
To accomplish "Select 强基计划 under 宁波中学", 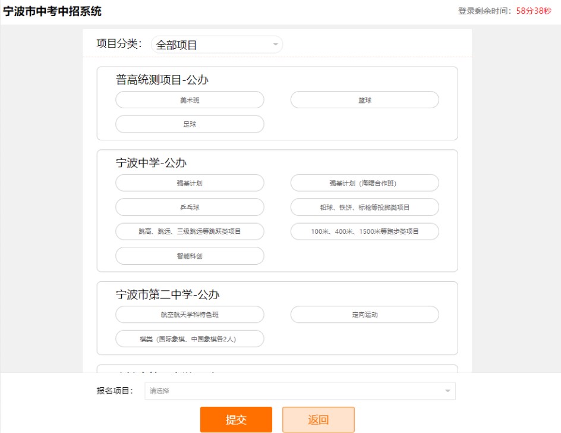I will (190, 183).
